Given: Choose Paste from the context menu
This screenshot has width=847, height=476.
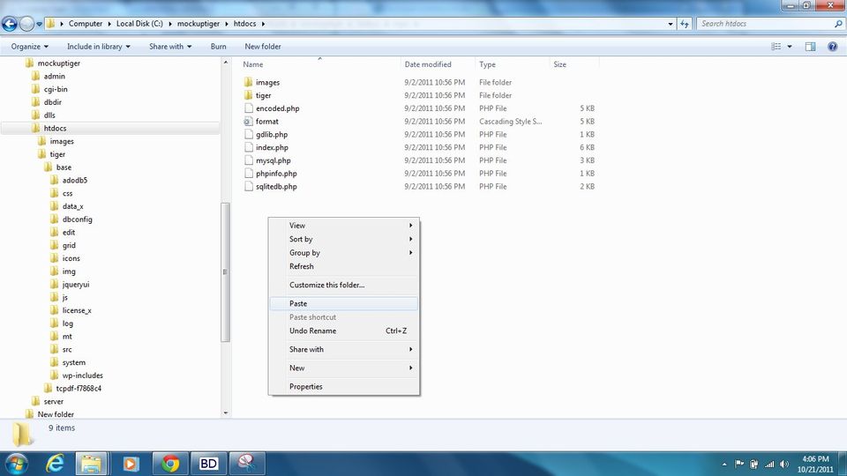Looking at the screenshot, I should pyautogui.click(x=343, y=303).
